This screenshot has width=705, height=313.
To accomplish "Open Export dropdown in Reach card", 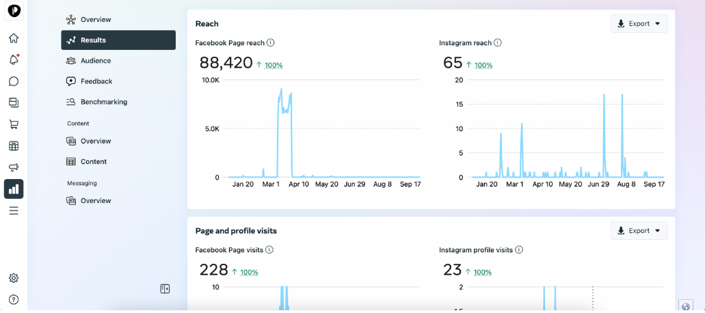I will click(x=639, y=24).
